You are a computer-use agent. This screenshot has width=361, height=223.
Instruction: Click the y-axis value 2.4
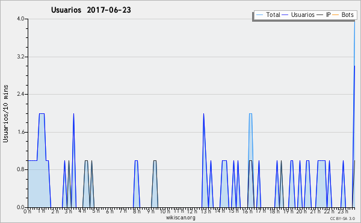20,94
